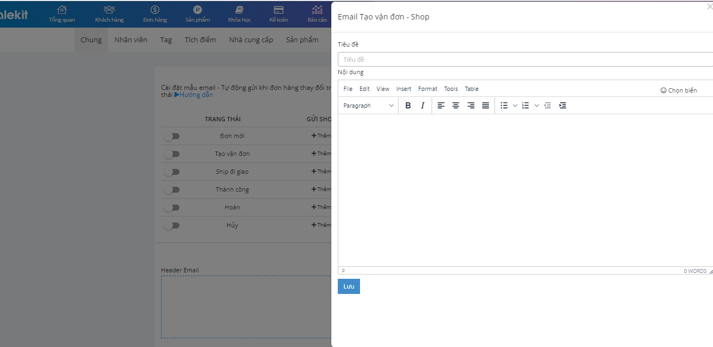Viewport: 713px width, 347px height.
Task: Center align text in editor
Action: coord(456,106)
